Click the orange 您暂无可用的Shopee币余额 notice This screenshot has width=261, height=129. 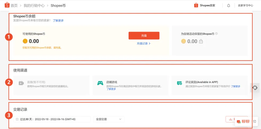pyautogui.click(x=42, y=48)
